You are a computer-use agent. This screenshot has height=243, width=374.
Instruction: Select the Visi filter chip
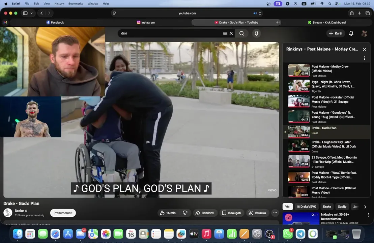pos(288,207)
